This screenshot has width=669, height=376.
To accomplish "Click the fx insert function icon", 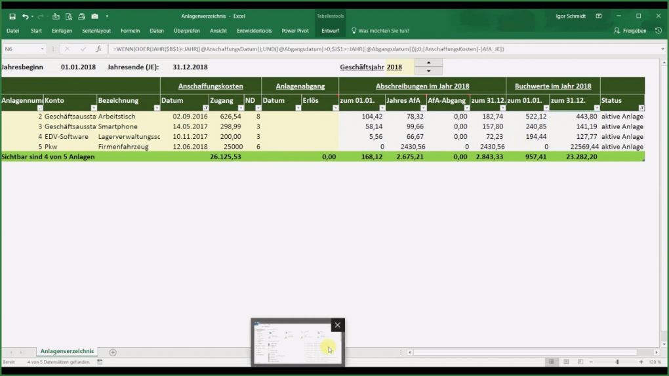I will 98,49.
